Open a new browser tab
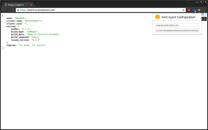208x130 pixels. (37, 5)
